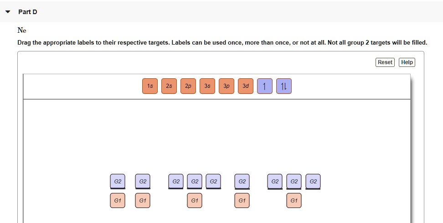Click the third G1 target from left
This screenshot has width=443, height=223.
pos(195,200)
